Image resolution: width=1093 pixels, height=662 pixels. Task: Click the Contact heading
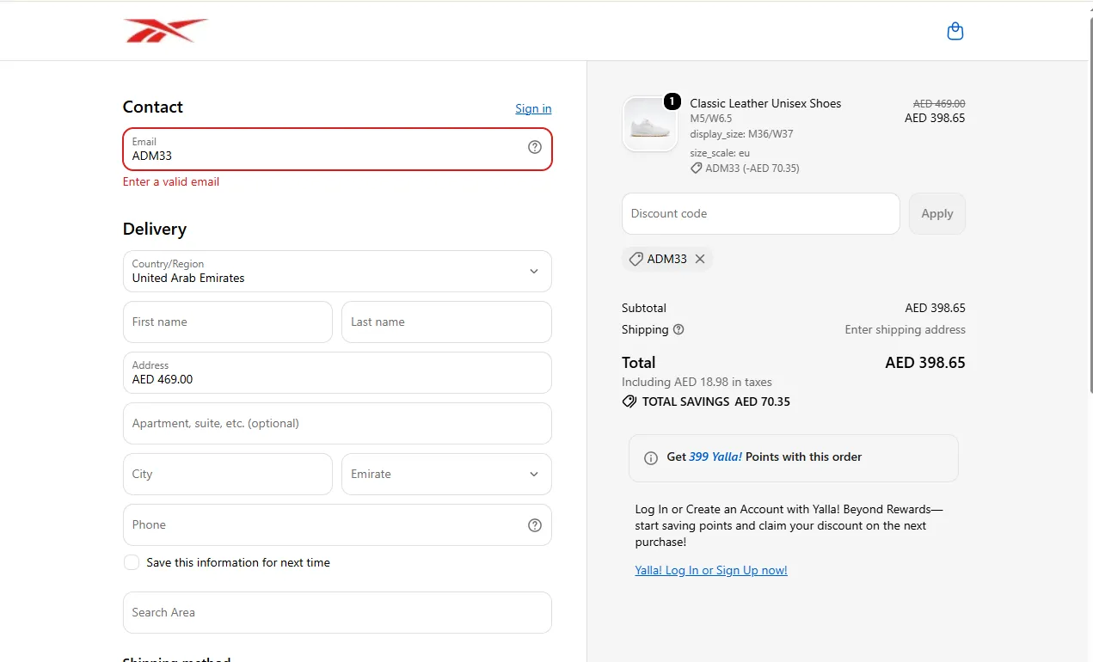click(x=153, y=107)
